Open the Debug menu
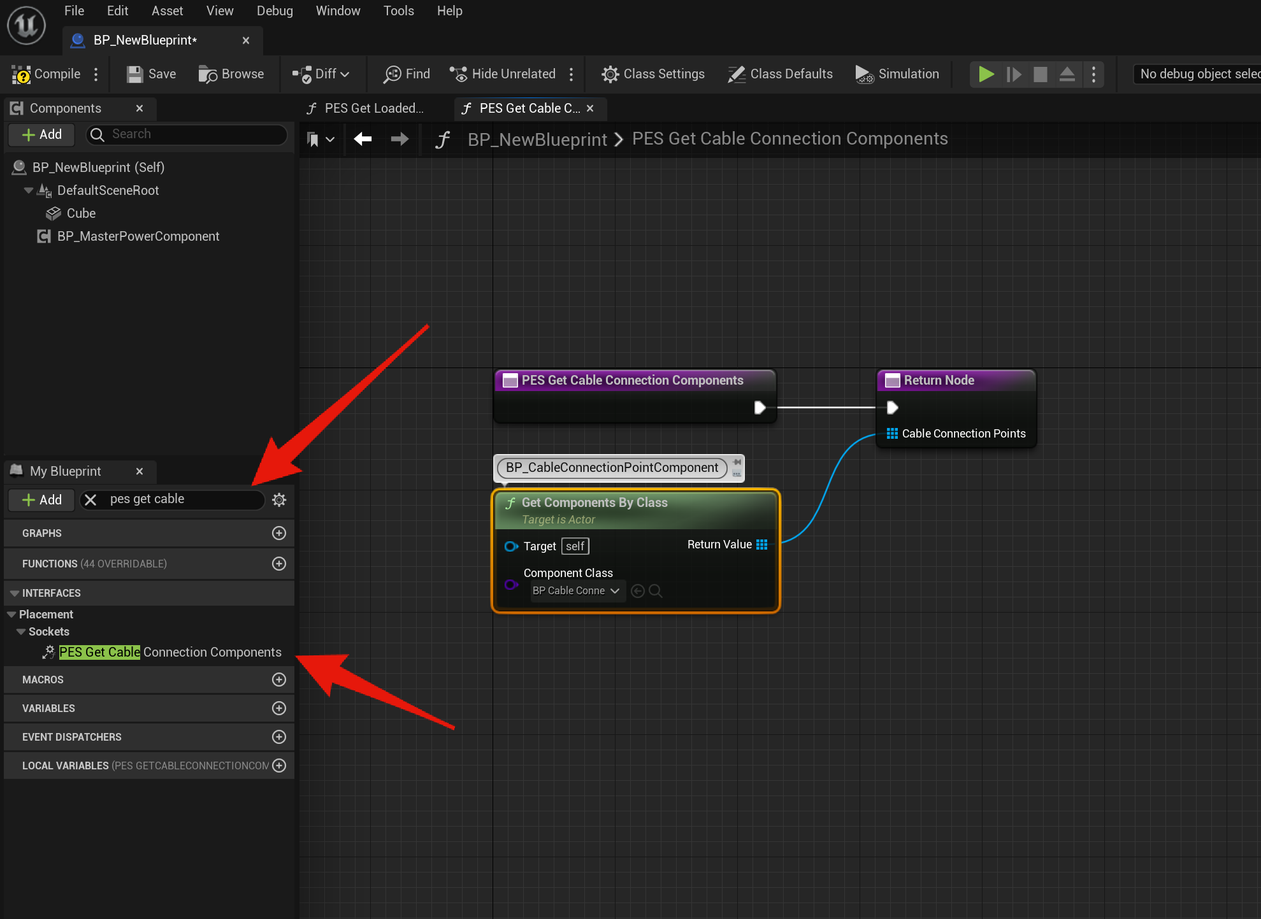1261x919 pixels. click(275, 11)
